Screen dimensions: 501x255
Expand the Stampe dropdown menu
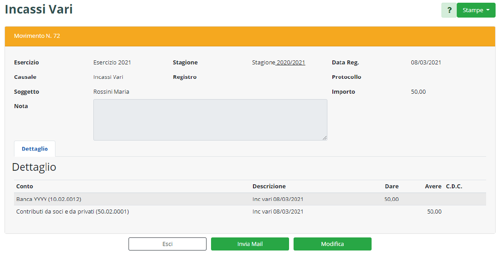coord(476,10)
